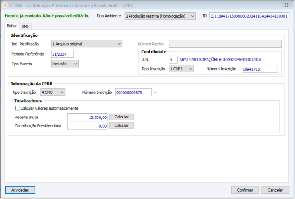Enable Calcular valores automaticamente checkbox
295x199 pixels.
tap(17, 108)
